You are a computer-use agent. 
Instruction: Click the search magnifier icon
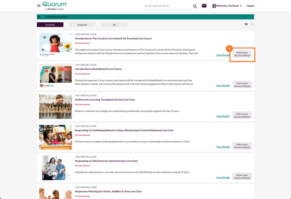tap(195, 6)
